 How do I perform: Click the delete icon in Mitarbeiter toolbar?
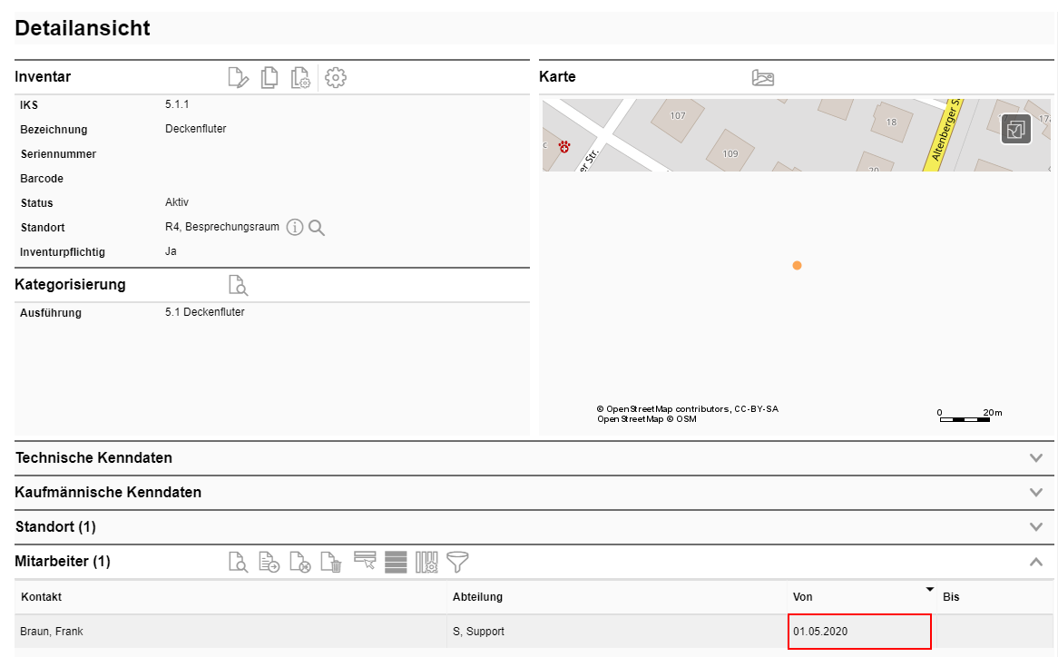(x=332, y=563)
